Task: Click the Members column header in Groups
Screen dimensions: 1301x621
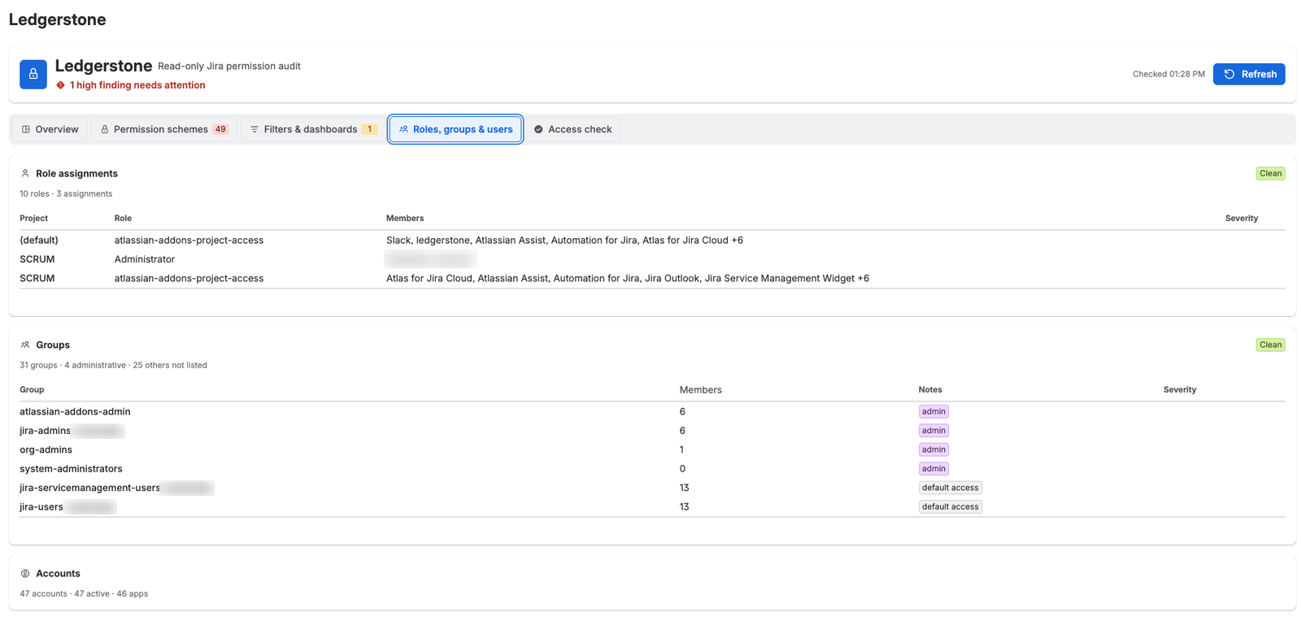Action: (x=700, y=390)
